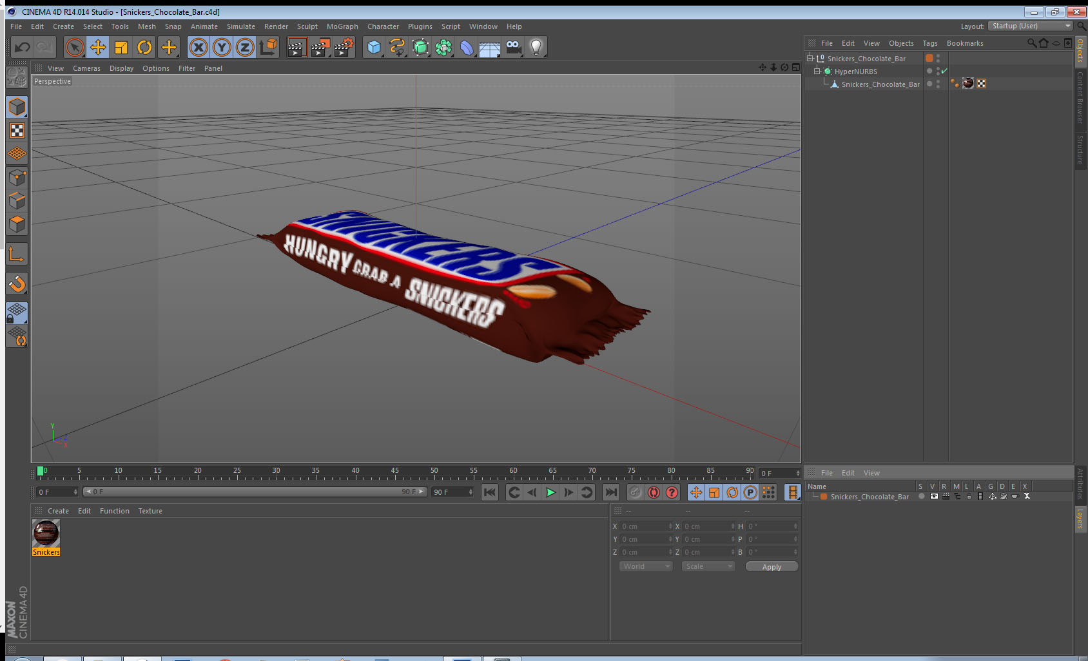Screen dimensions: 1088x661
Task: Open the World coordinate dropdown
Action: click(x=646, y=566)
